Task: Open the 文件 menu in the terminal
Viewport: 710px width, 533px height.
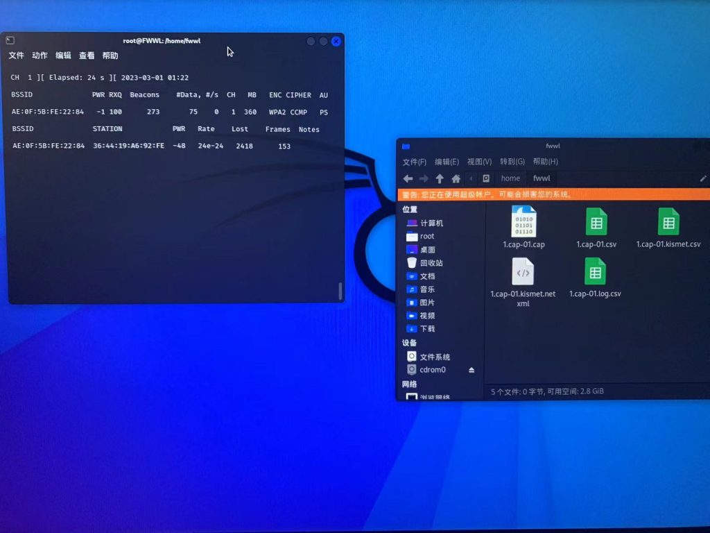Action: click(17, 56)
